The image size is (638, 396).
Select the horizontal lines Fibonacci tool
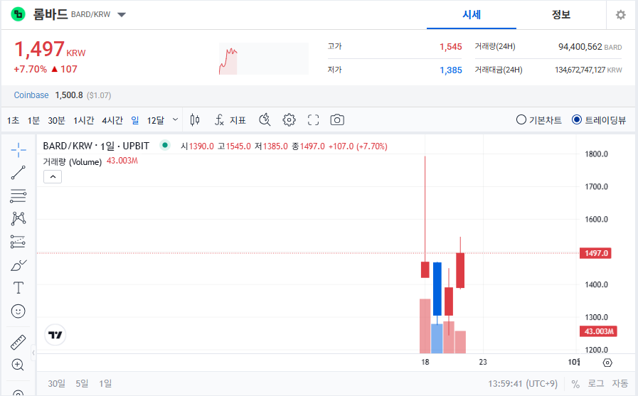click(18, 196)
